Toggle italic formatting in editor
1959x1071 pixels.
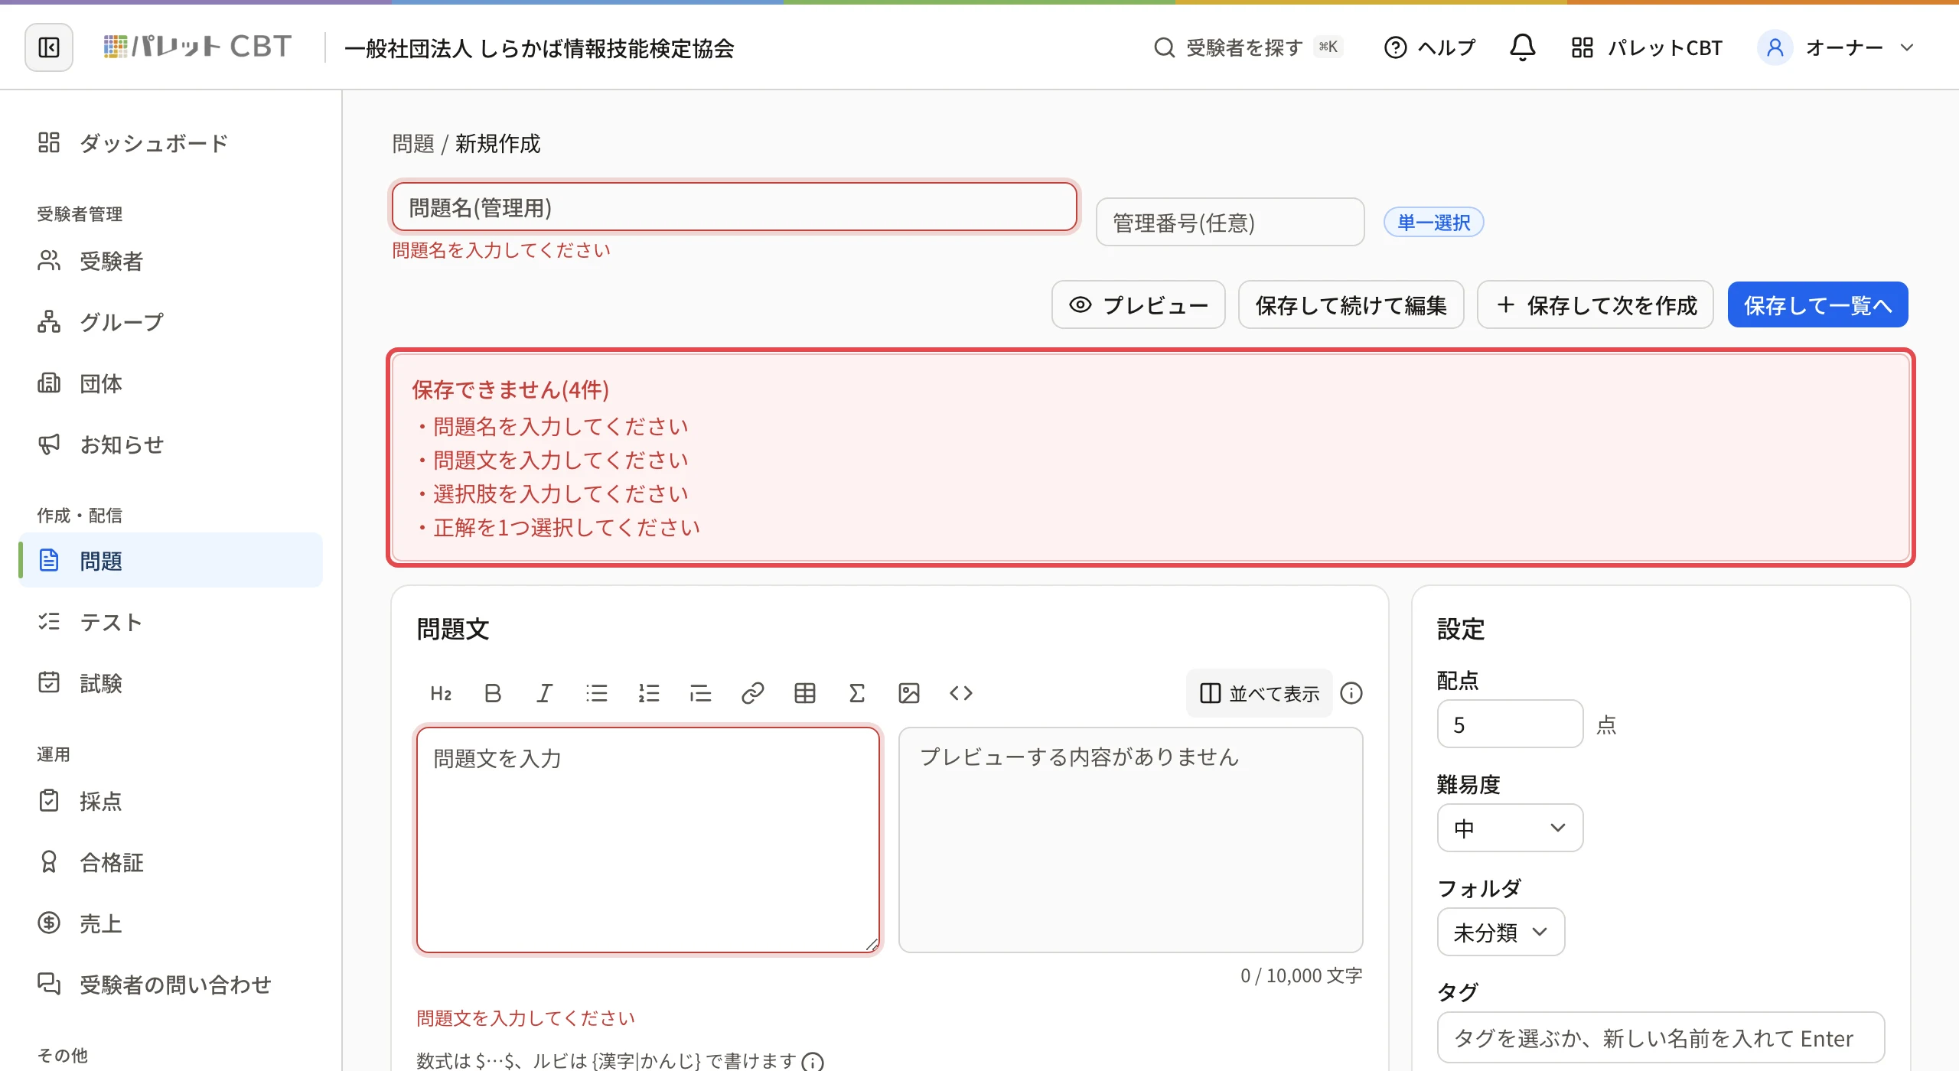(x=544, y=693)
